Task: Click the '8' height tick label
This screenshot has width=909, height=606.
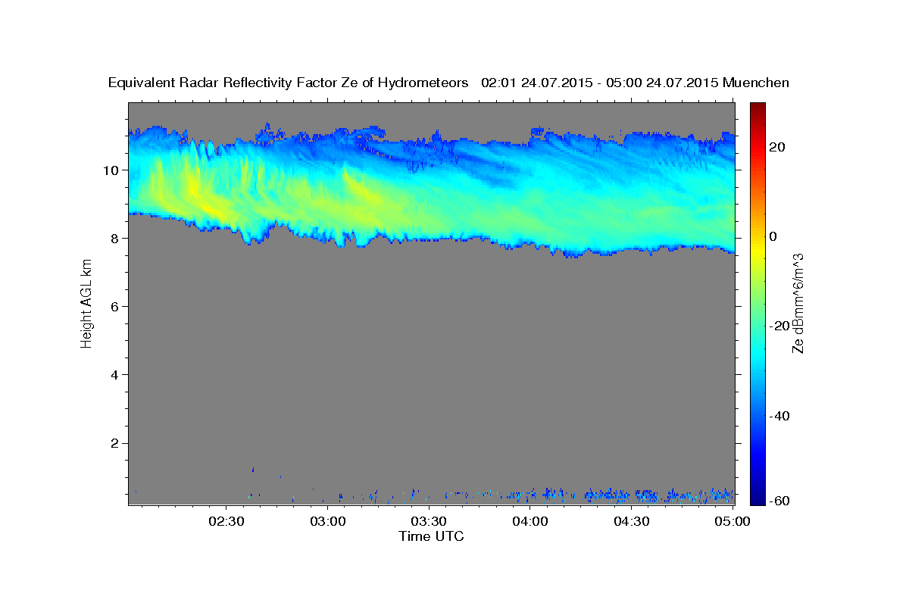Action: [x=115, y=238]
